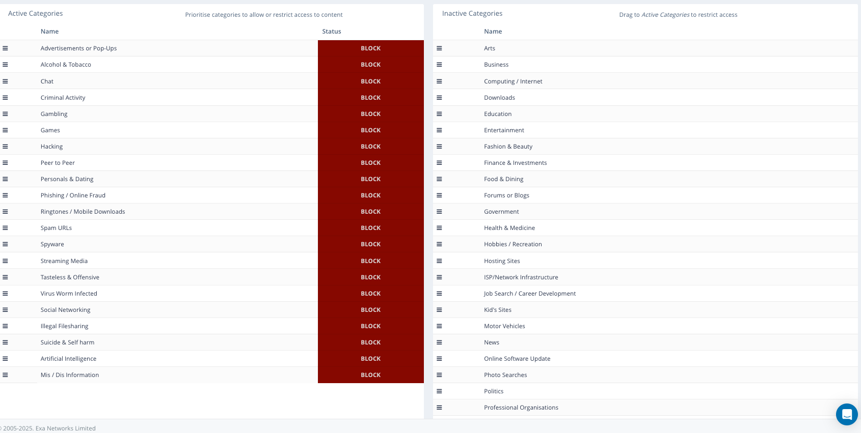Click drag handle next to Education

pyautogui.click(x=439, y=114)
